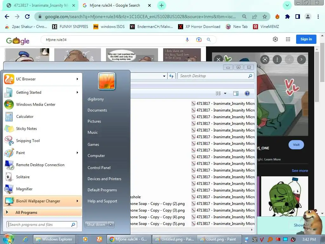
Task: Open Shut down options arrow
Action: point(111,225)
